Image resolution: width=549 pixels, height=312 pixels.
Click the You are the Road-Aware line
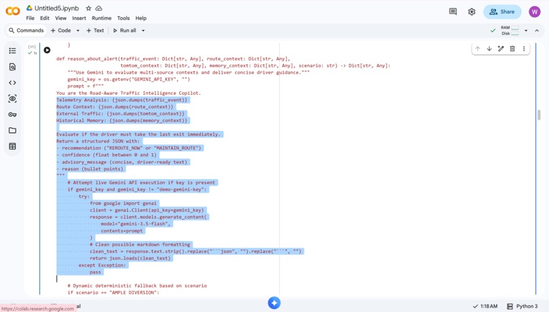(129, 93)
